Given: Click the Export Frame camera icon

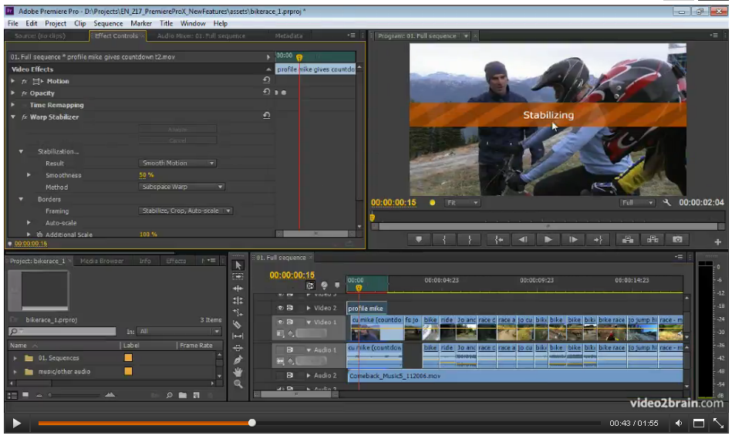Looking at the screenshot, I should click(677, 240).
